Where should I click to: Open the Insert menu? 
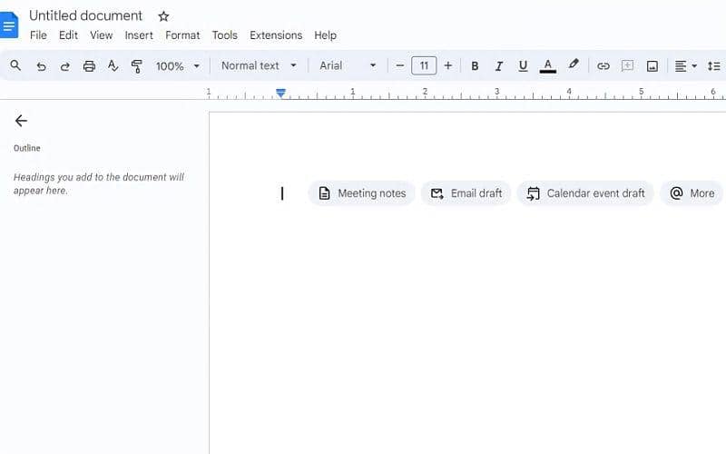(x=139, y=35)
